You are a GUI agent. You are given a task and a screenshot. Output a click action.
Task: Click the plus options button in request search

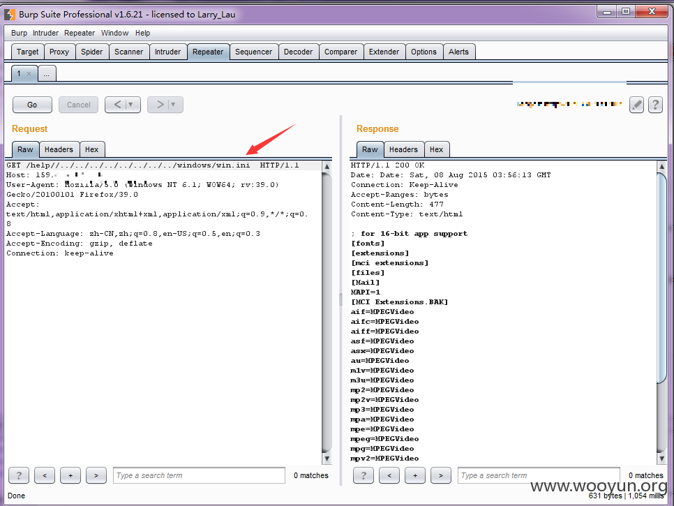click(x=70, y=475)
